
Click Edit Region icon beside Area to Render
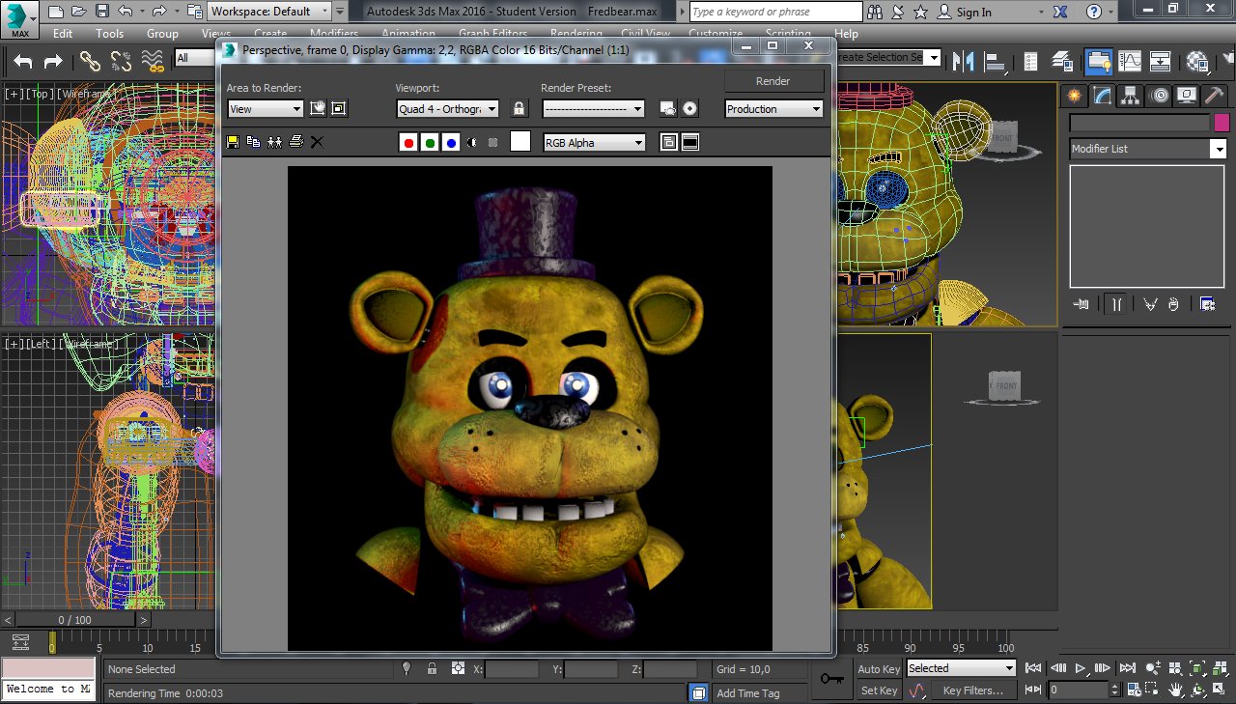pyautogui.click(x=318, y=108)
